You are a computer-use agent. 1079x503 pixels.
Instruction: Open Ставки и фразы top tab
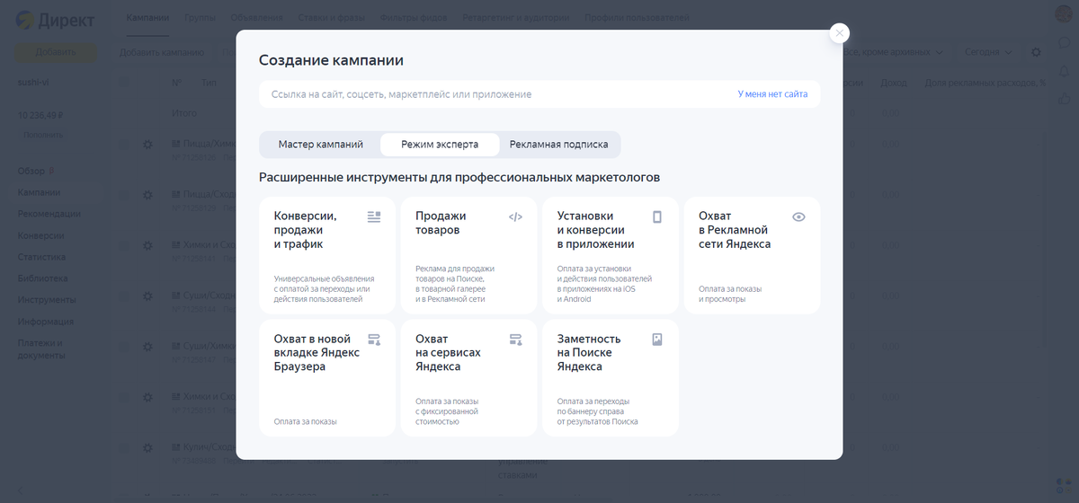click(332, 18)
